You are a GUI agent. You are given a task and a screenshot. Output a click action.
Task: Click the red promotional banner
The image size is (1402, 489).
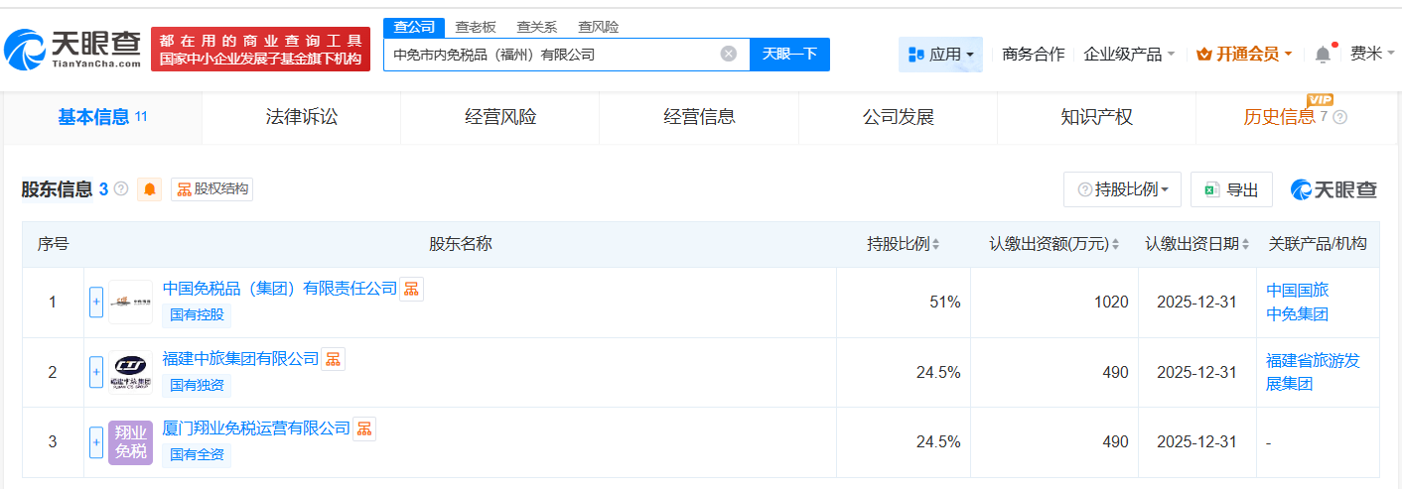[x=261, y=50]
